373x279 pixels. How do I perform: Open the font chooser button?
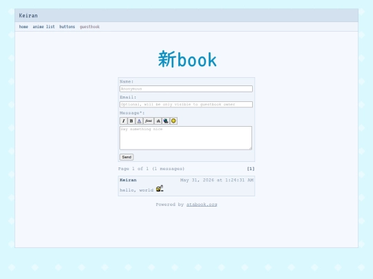click(149, 121)
